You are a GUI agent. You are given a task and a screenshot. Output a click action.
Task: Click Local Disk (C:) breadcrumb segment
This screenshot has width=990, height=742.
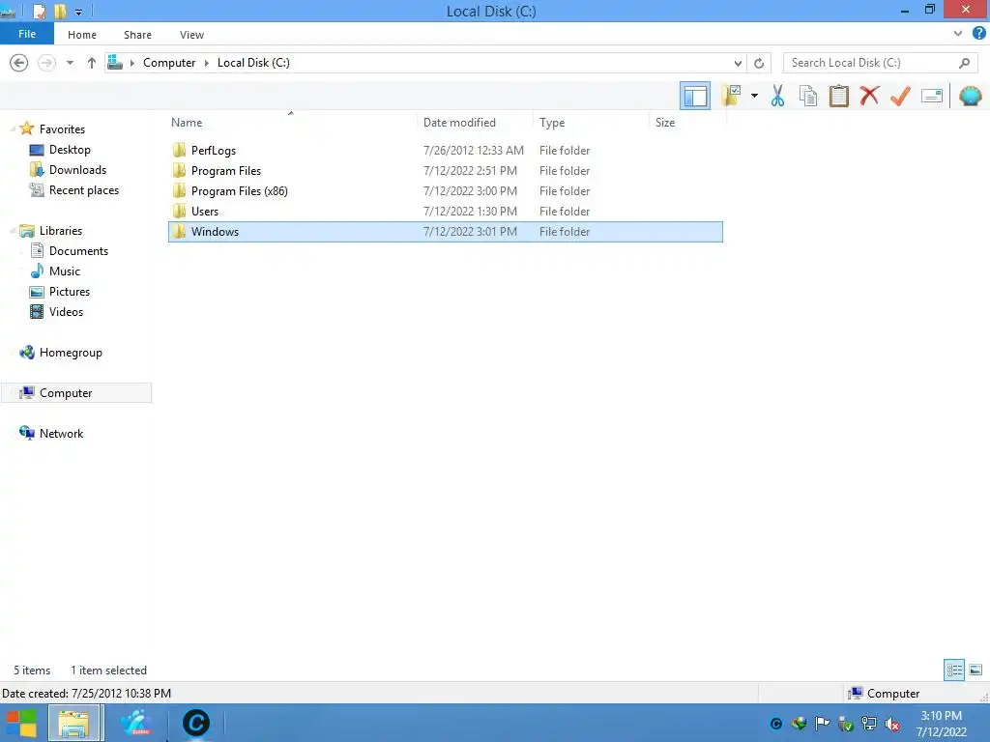[x=253, y=63]
